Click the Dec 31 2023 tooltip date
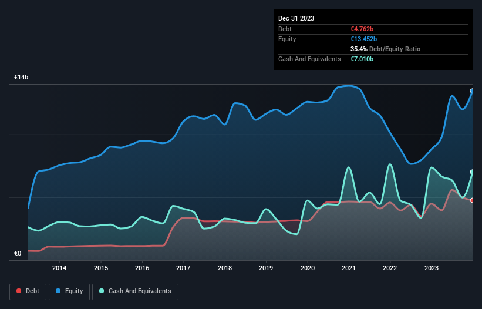Image resolution: width=482 pixels, height=309 pixels. [296, 18]
